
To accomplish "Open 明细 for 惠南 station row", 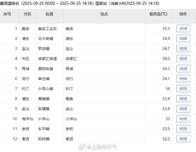I will coord(183,99).
